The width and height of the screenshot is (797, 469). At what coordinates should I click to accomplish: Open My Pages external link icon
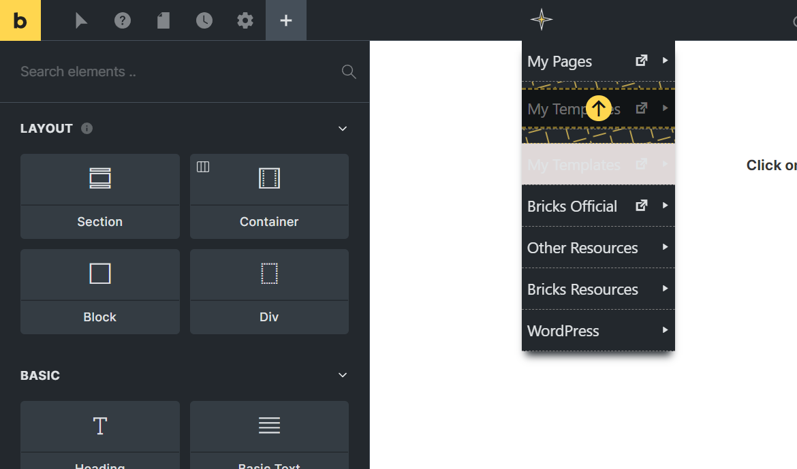click(x=642, y=61)
